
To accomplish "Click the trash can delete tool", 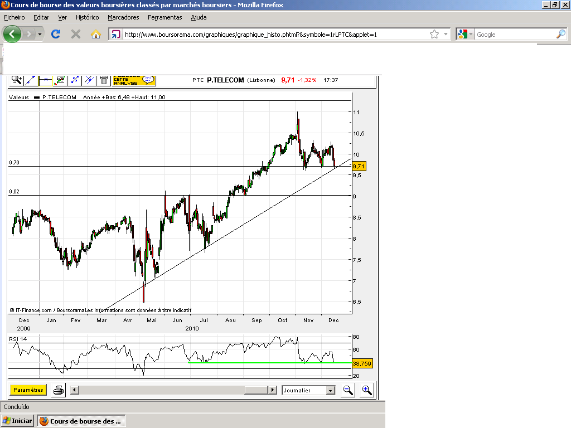I will pyautogui.click(x=104, y=80).
